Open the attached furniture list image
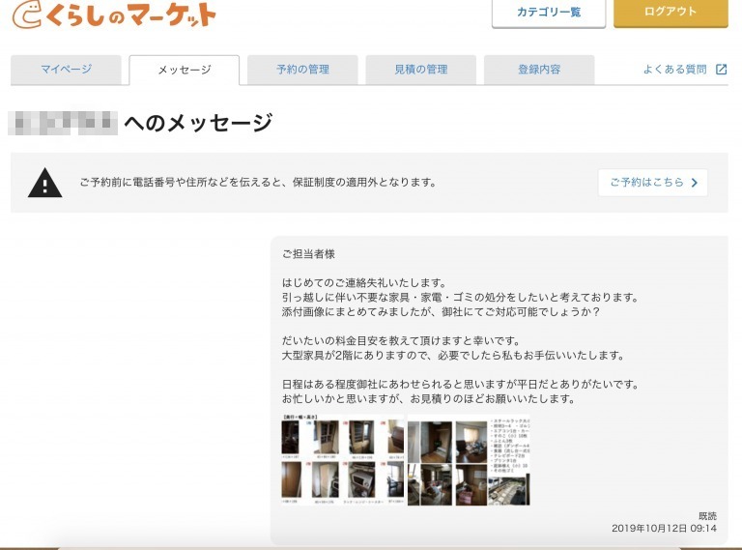 [343, 459]
